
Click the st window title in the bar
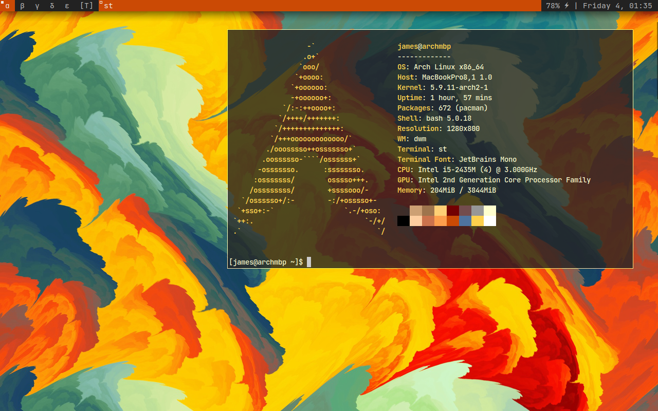coord(108,6)
